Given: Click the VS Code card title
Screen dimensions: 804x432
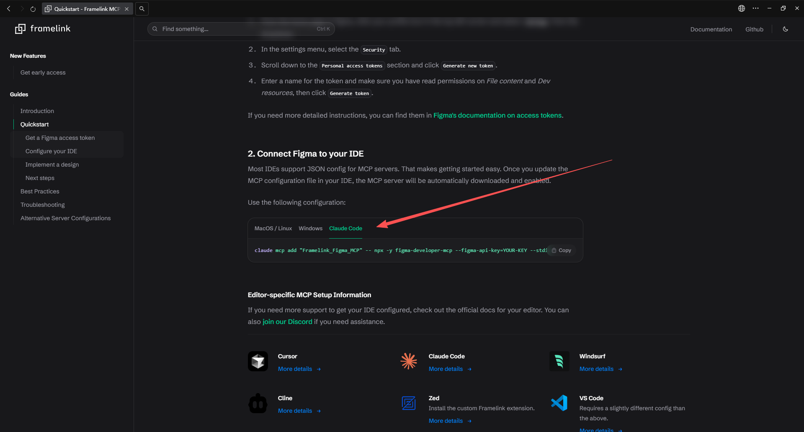Looking at the screenshot, I should pos(591,398).
